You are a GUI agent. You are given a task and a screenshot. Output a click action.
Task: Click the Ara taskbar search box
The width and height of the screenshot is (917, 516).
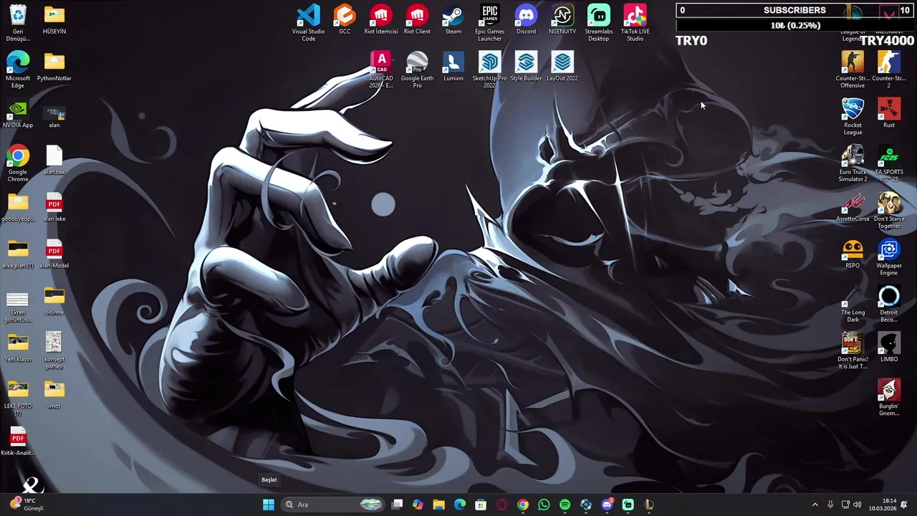tap(334, 505)
